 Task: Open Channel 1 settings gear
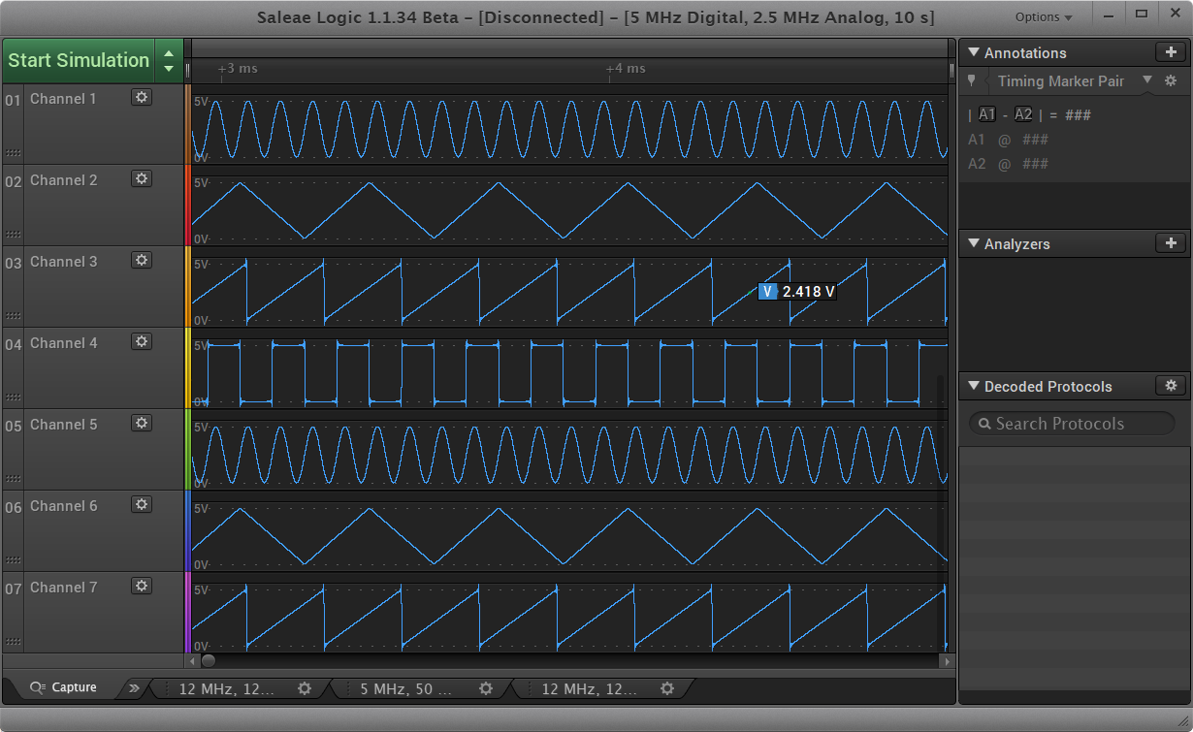142,97
